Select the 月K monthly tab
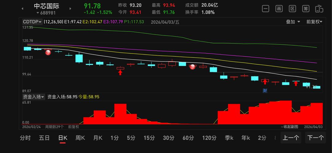Viewport: 332px width, 153px height. [98, 138]
